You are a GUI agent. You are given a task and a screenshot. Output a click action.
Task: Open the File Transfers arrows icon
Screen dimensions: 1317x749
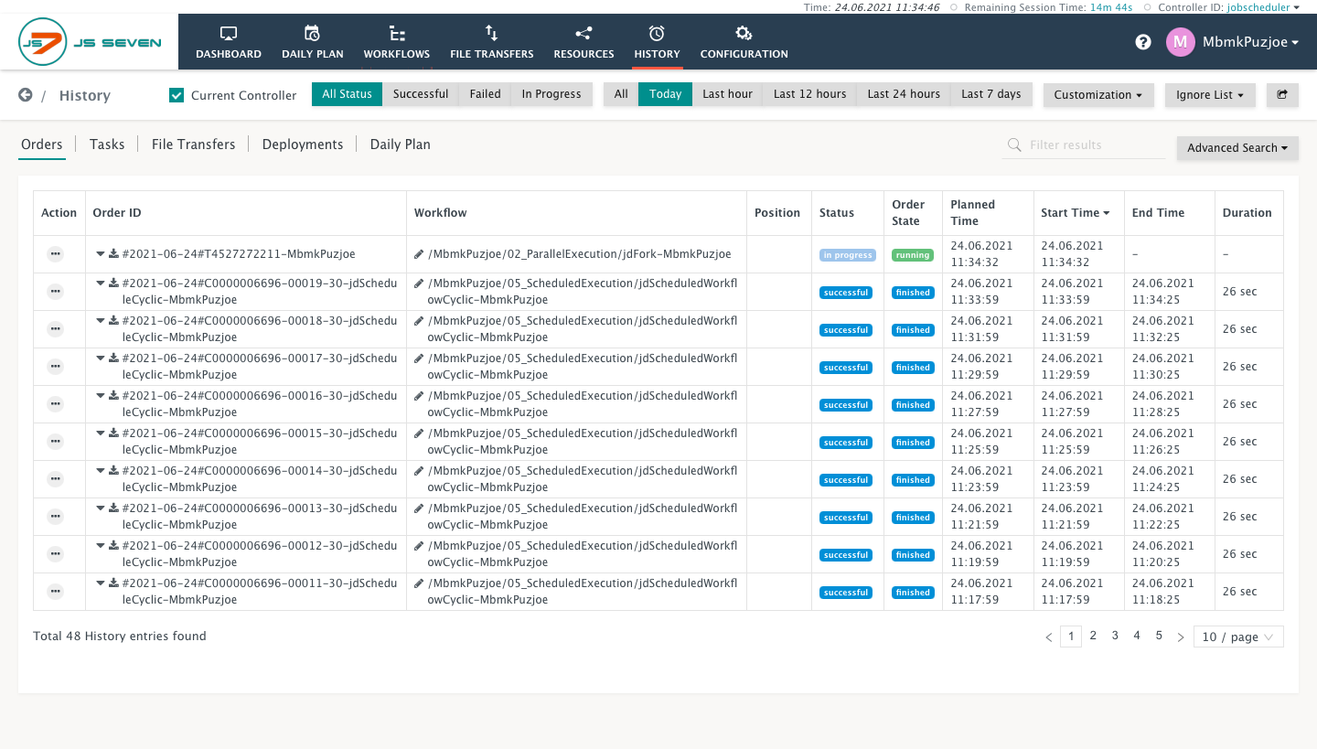click(x=492, y=34)
